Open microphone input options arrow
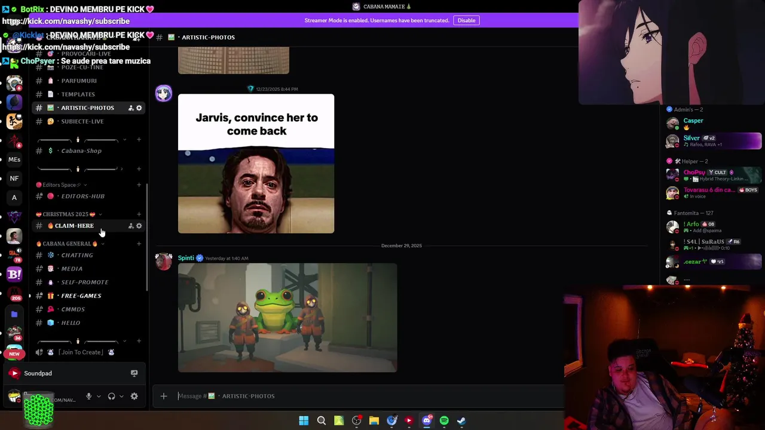Image resolution: width=765 pixels, height=430 pixels. pos(99,396)
